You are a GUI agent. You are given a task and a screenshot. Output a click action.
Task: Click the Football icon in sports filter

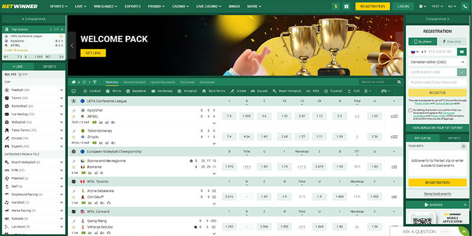pyautogui.click(x=85, y=91)
